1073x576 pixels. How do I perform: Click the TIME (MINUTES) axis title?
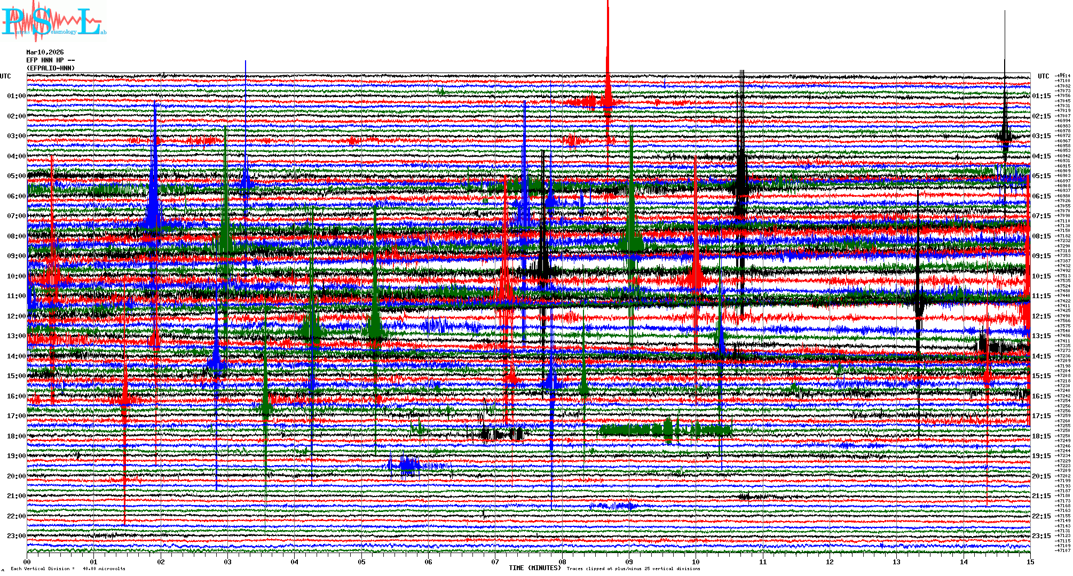[x=534, y=568]
